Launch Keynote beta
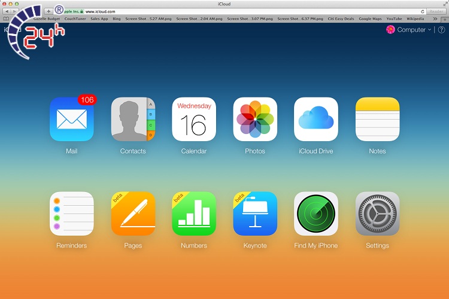Screen dimensions: 449x299 (255, 213)
